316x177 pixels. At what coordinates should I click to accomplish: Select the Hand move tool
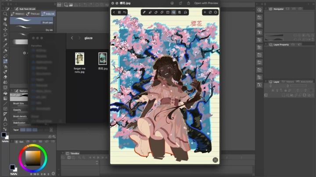pyautogui.click(x=5, y=19)
